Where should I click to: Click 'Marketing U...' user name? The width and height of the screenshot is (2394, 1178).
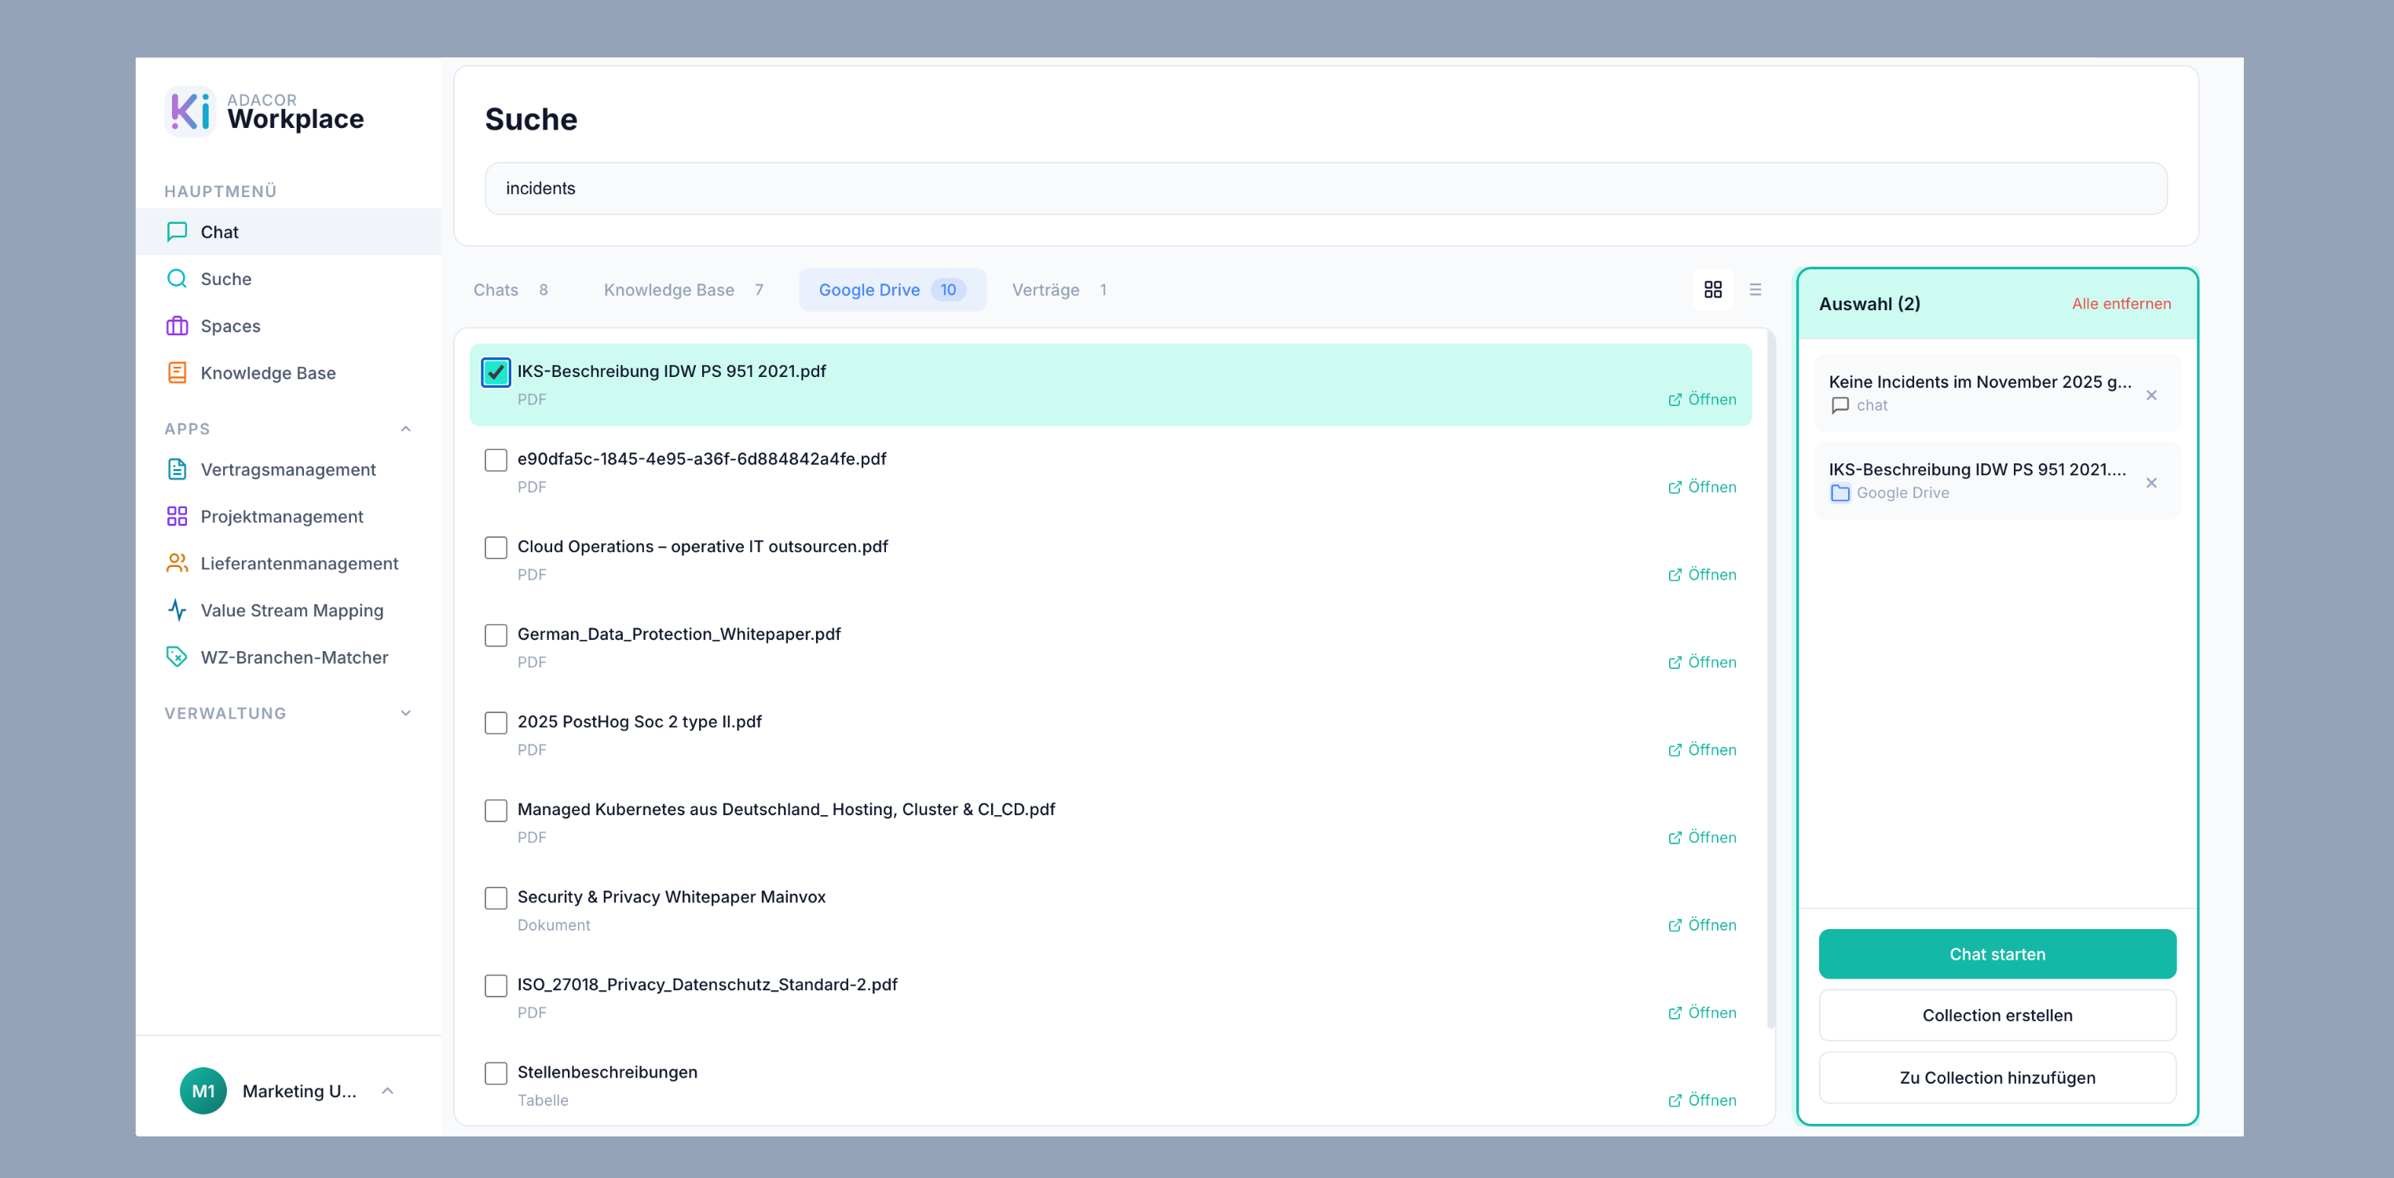click(299, 1091)
